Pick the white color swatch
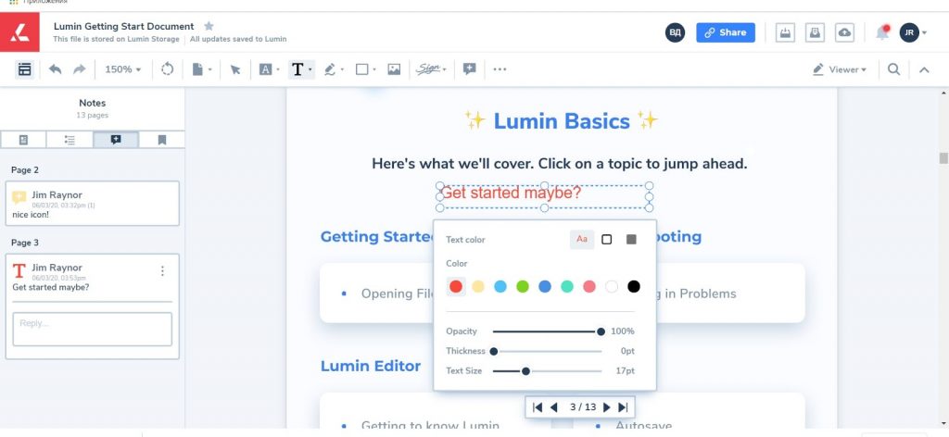 coord(612,286)
